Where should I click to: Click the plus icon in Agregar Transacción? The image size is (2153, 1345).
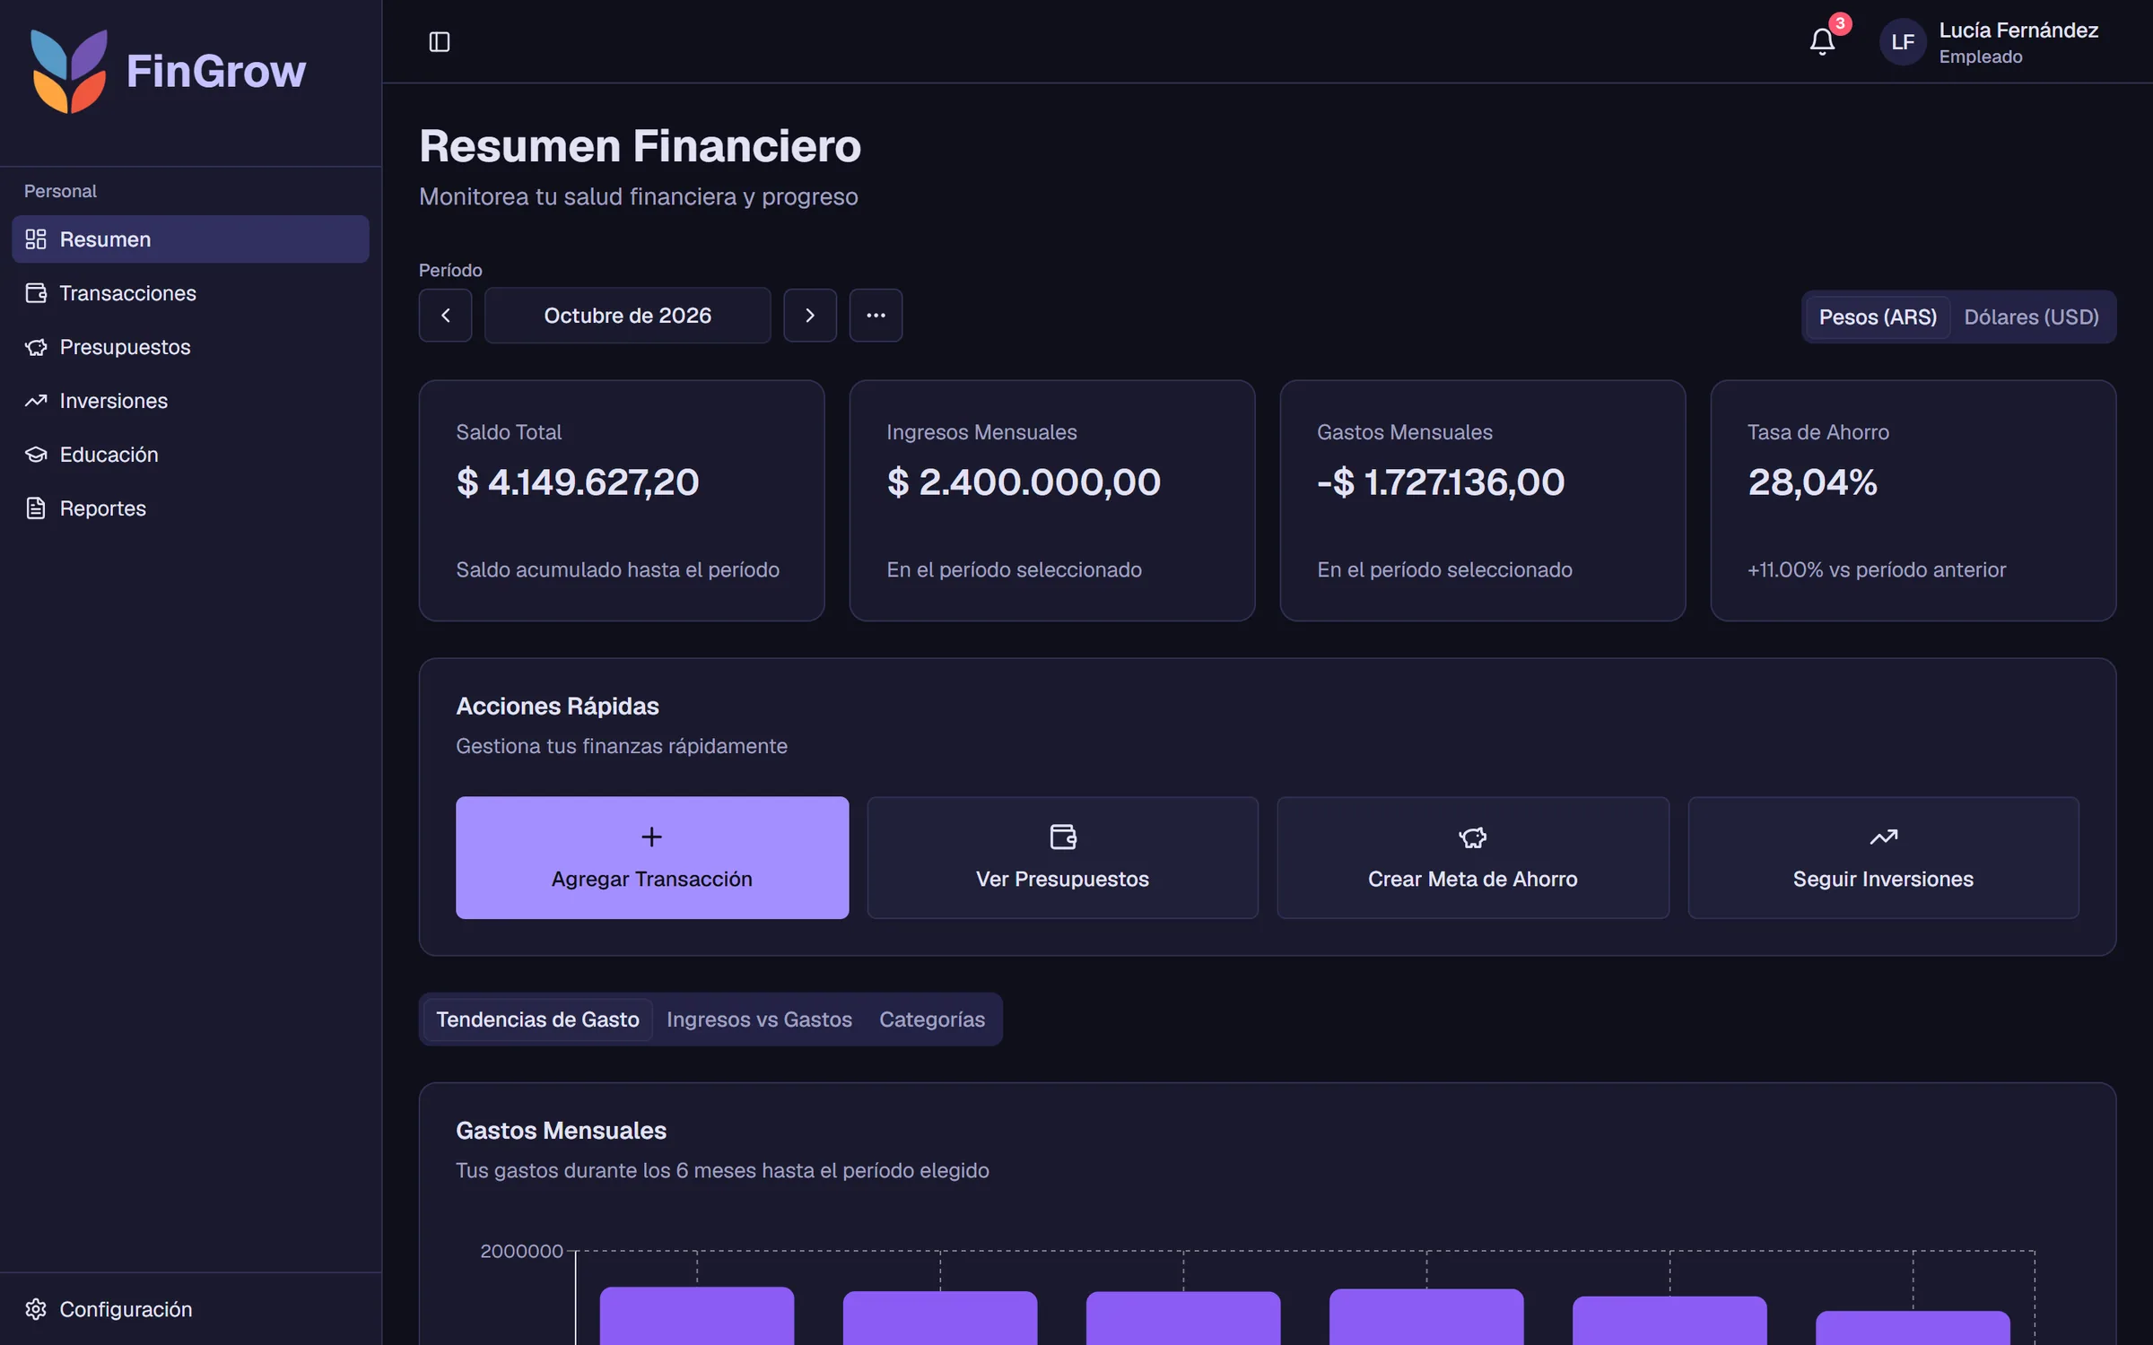coord(652,837)
